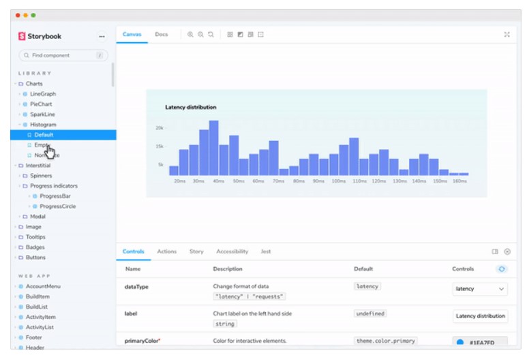This screenshot has height=355, width=527.
Task: Switch to the Canvas tab
Action: 132,34
